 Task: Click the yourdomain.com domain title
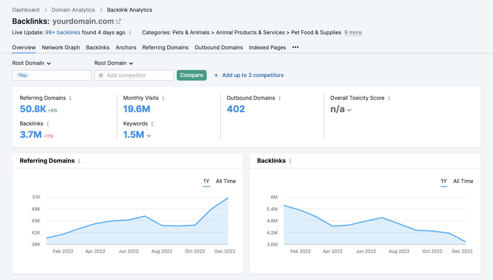click(x=83, y=21)
